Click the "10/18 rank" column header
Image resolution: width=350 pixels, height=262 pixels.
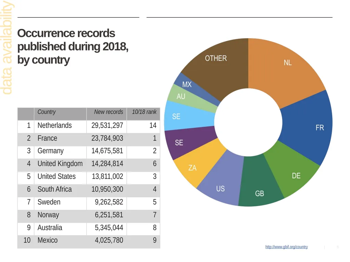click(x=143, y=114)
